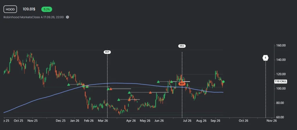Click the Sep 26 date axis label
The height and width of the screenshot is (130, 297).
pos(215,120)
